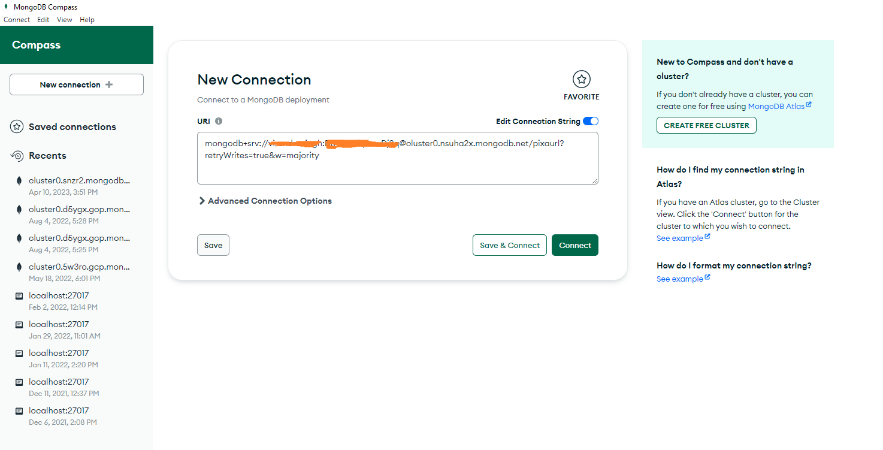Click the MongoDB Compass leaf logo in titlebar
Image resolution: width=883 pixels, height=450 pixels.
pos(6,7)
